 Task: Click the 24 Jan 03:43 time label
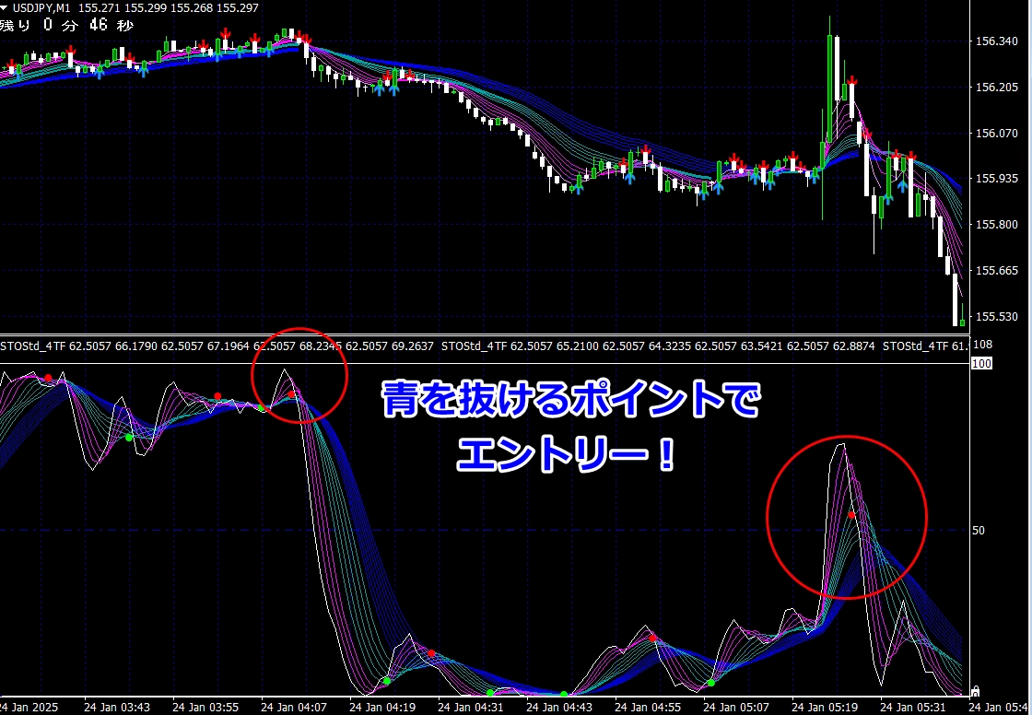pos(117,707)
